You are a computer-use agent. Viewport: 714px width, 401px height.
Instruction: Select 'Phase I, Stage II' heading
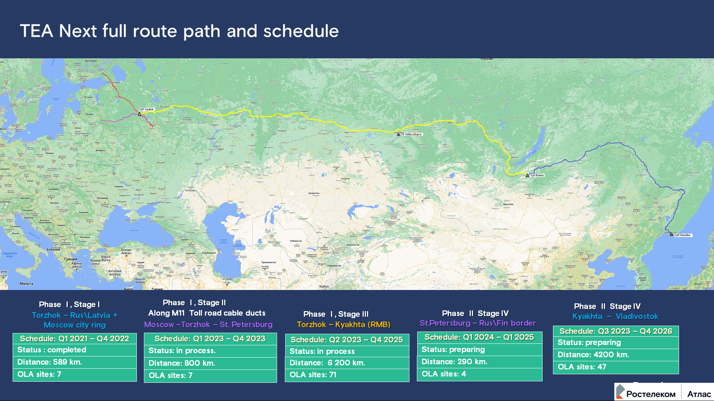(194, 303)
